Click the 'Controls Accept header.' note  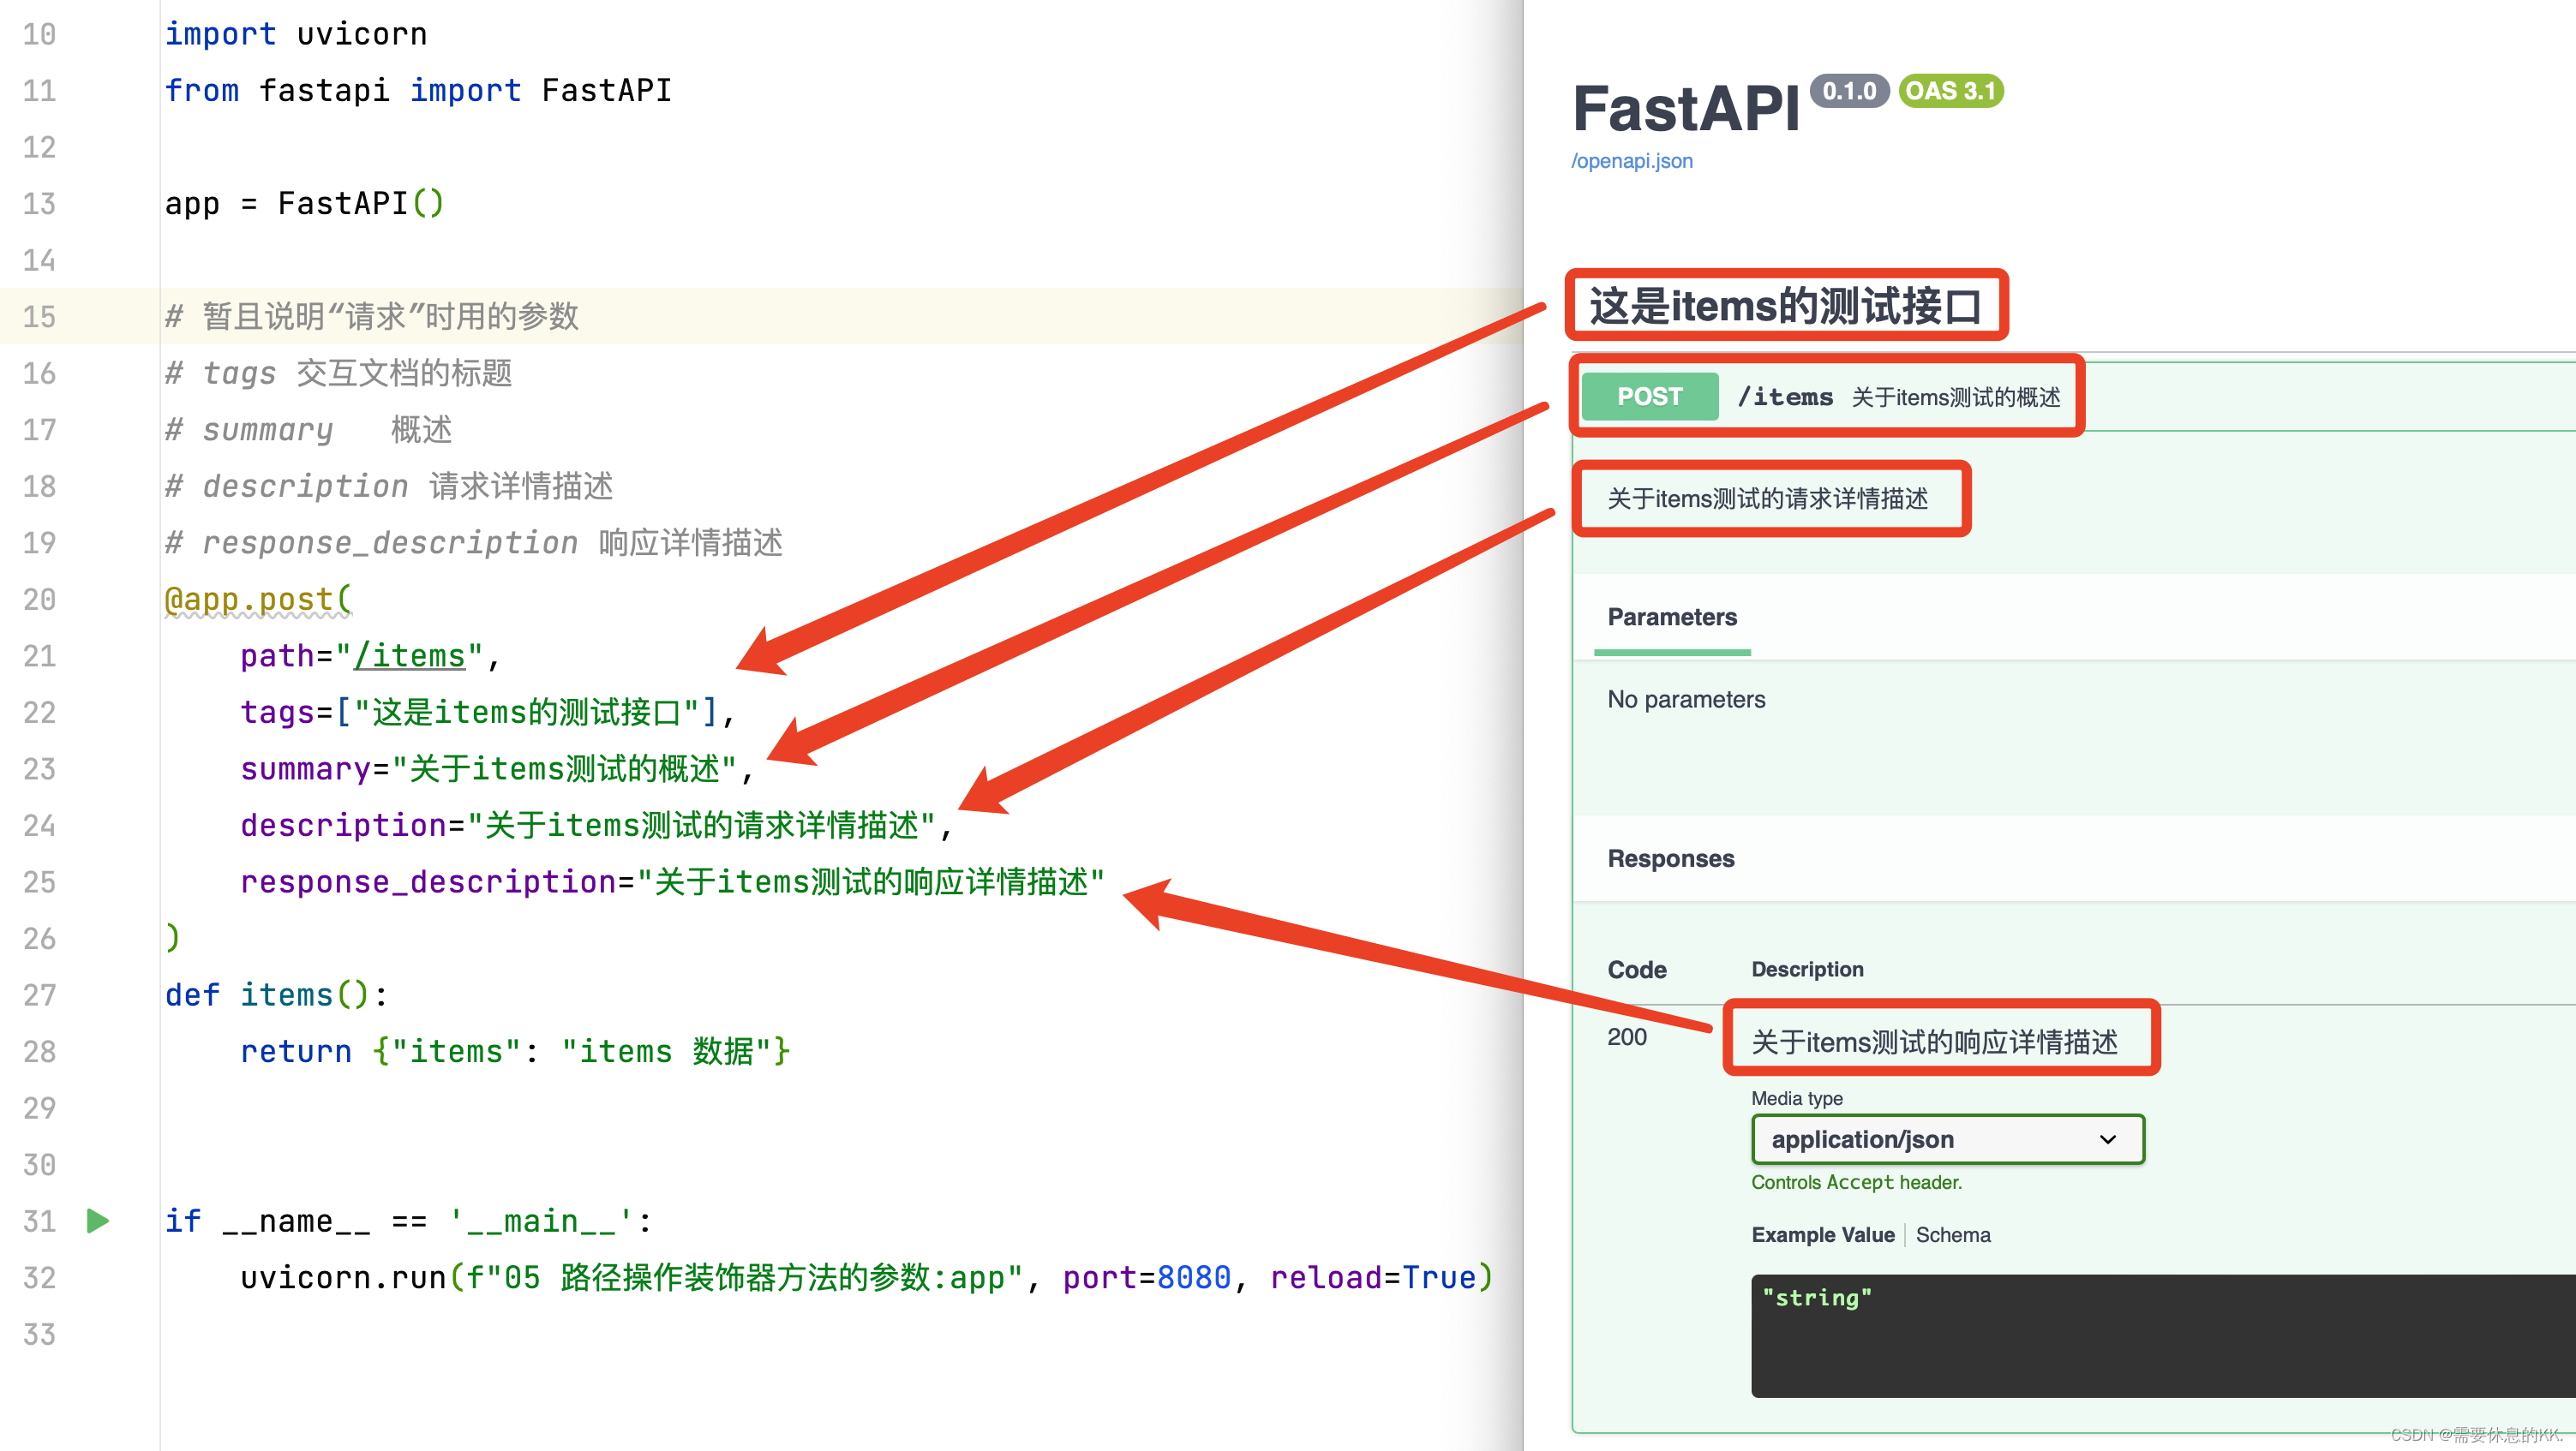click(1856, 1182)
